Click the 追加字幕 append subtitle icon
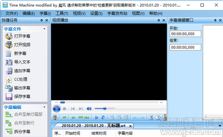The image size is (223, 137). (9, 71)
